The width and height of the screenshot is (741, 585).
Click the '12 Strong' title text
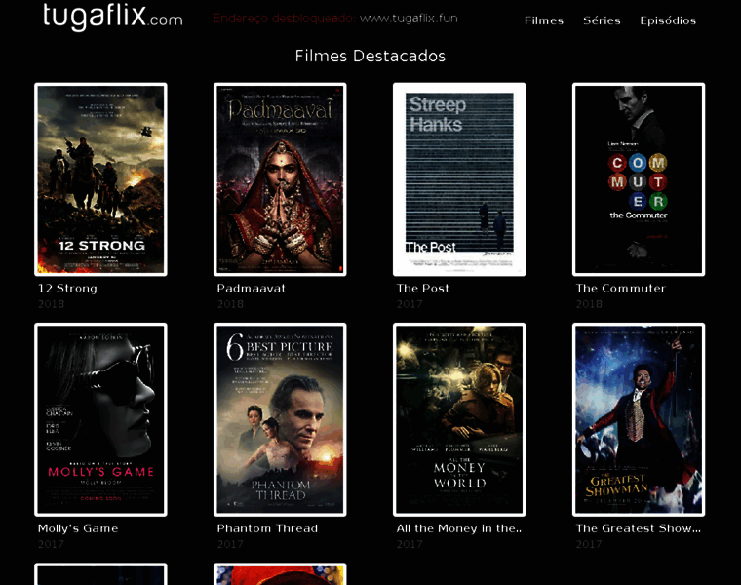click(67, 289)
